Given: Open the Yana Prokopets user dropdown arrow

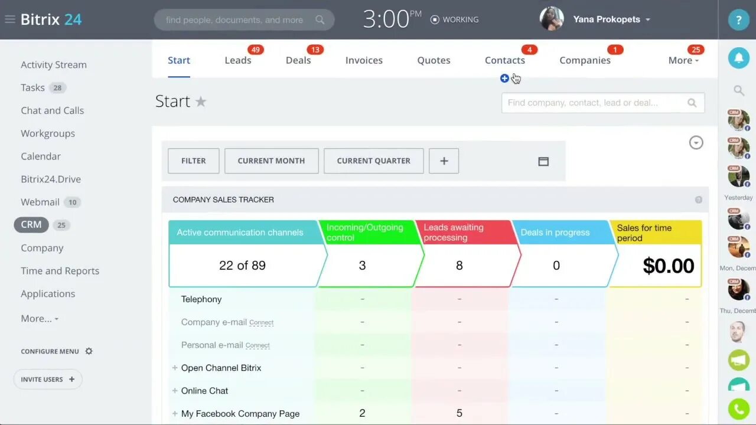Looking at the screenshot, I should tap(648, 19).
